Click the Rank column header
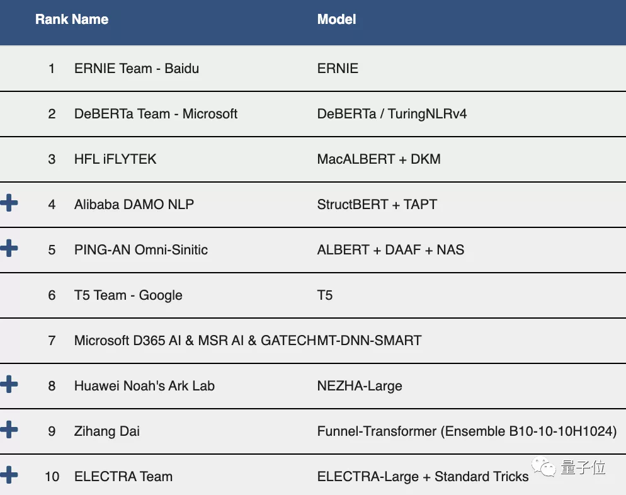Screen dimensions: 626x495 51,20
